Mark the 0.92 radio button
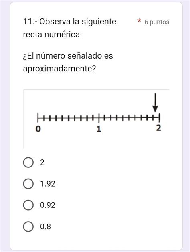Screen dimensions: 190x252 [x=28, y=205]
